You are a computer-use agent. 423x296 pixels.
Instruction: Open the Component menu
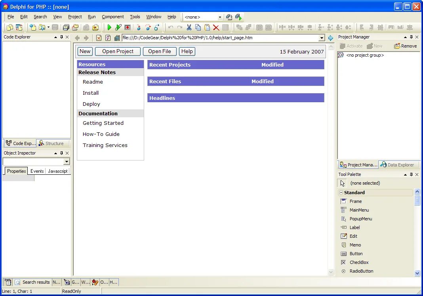pyautogui.click(x=113, y=17)
